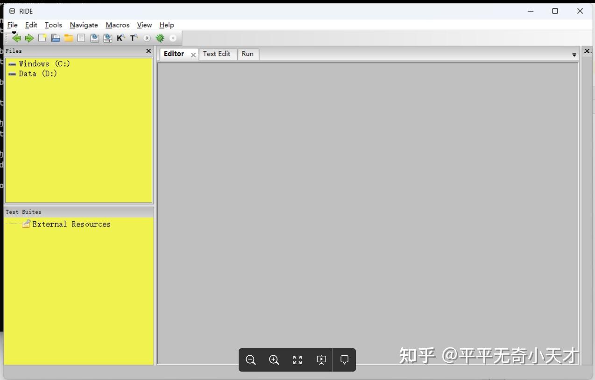The width and height of the screenshot is (595, 380).
Task: Select External Resources in Test Suites panel
Action: [x=71, y=224]
